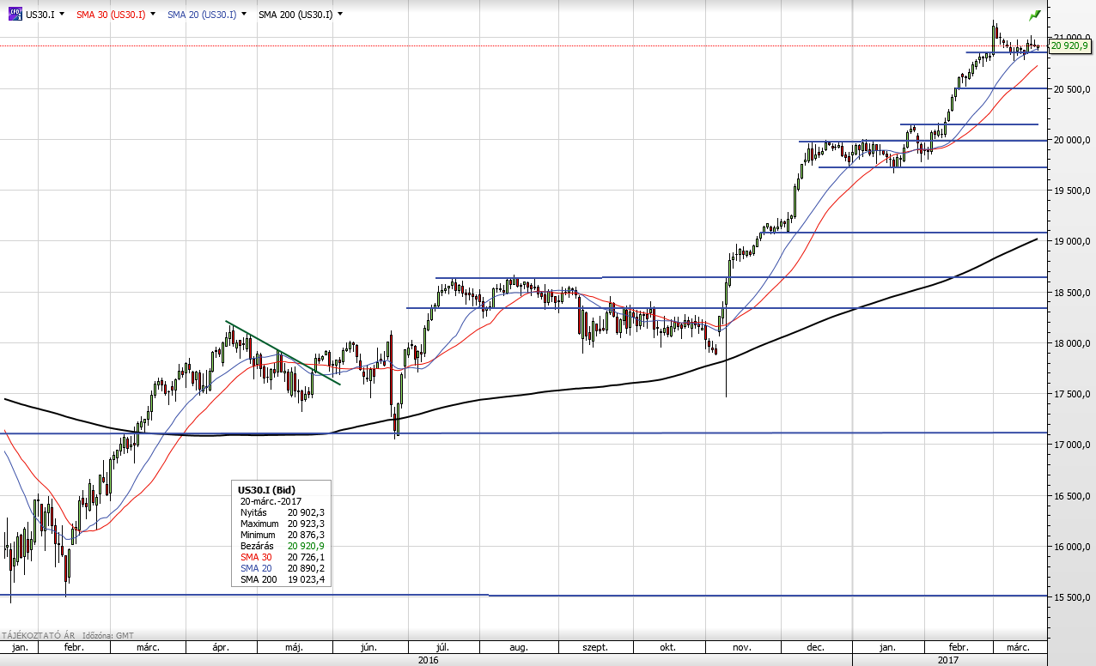Click the 16 500,0 price axis label
Viewport: 1096px width, 666px height.
[1072, 496]
